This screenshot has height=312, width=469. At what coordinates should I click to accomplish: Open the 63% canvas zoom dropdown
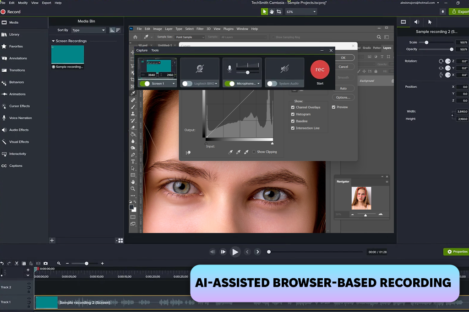point(301,11)
